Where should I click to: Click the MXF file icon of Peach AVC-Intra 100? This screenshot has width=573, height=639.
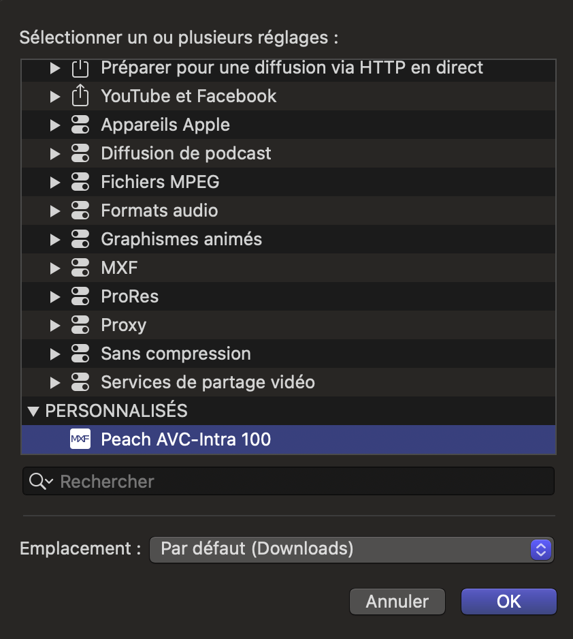[80, 439]
